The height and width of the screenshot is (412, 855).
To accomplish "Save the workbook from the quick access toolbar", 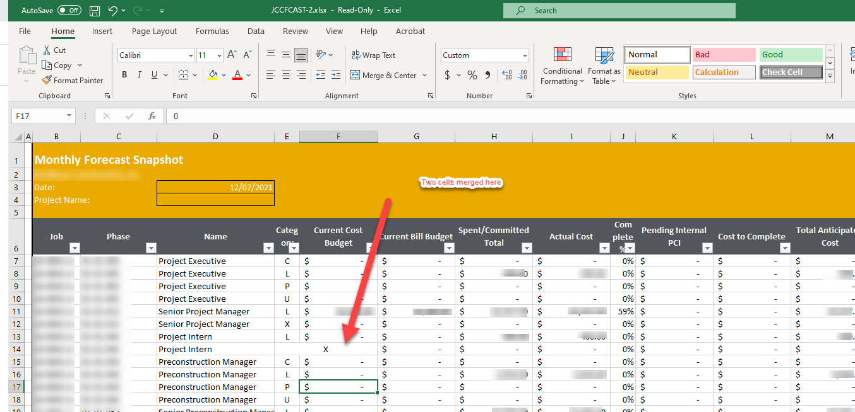I will coord(95,11).
